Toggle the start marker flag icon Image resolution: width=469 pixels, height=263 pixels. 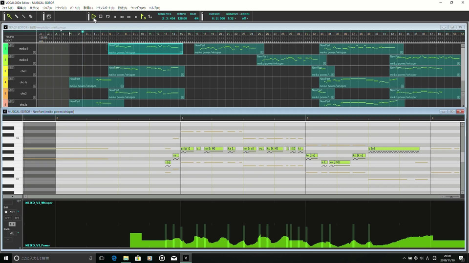point(143,17)
